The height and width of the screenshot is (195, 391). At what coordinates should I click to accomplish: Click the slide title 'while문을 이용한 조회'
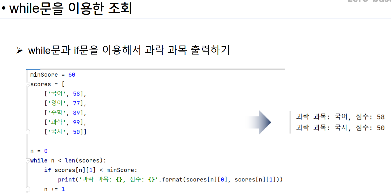[x=71, y=8]
